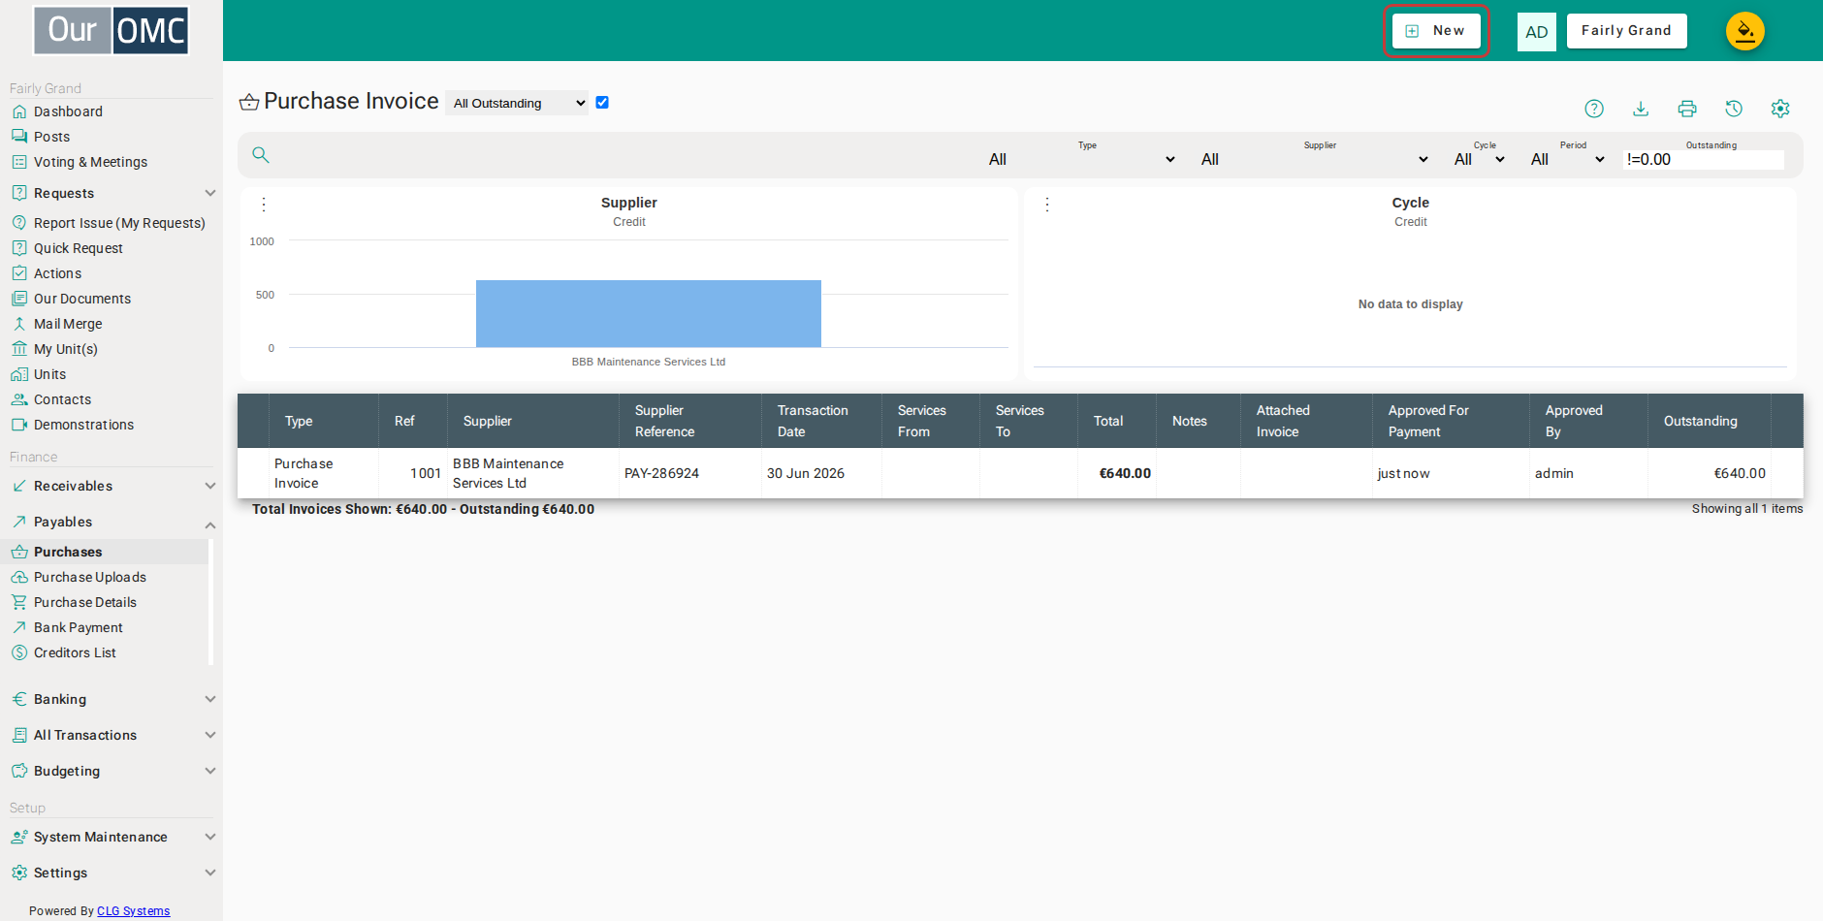
Task: Click the help question mark icon
Action: (x=1594, y=109)
